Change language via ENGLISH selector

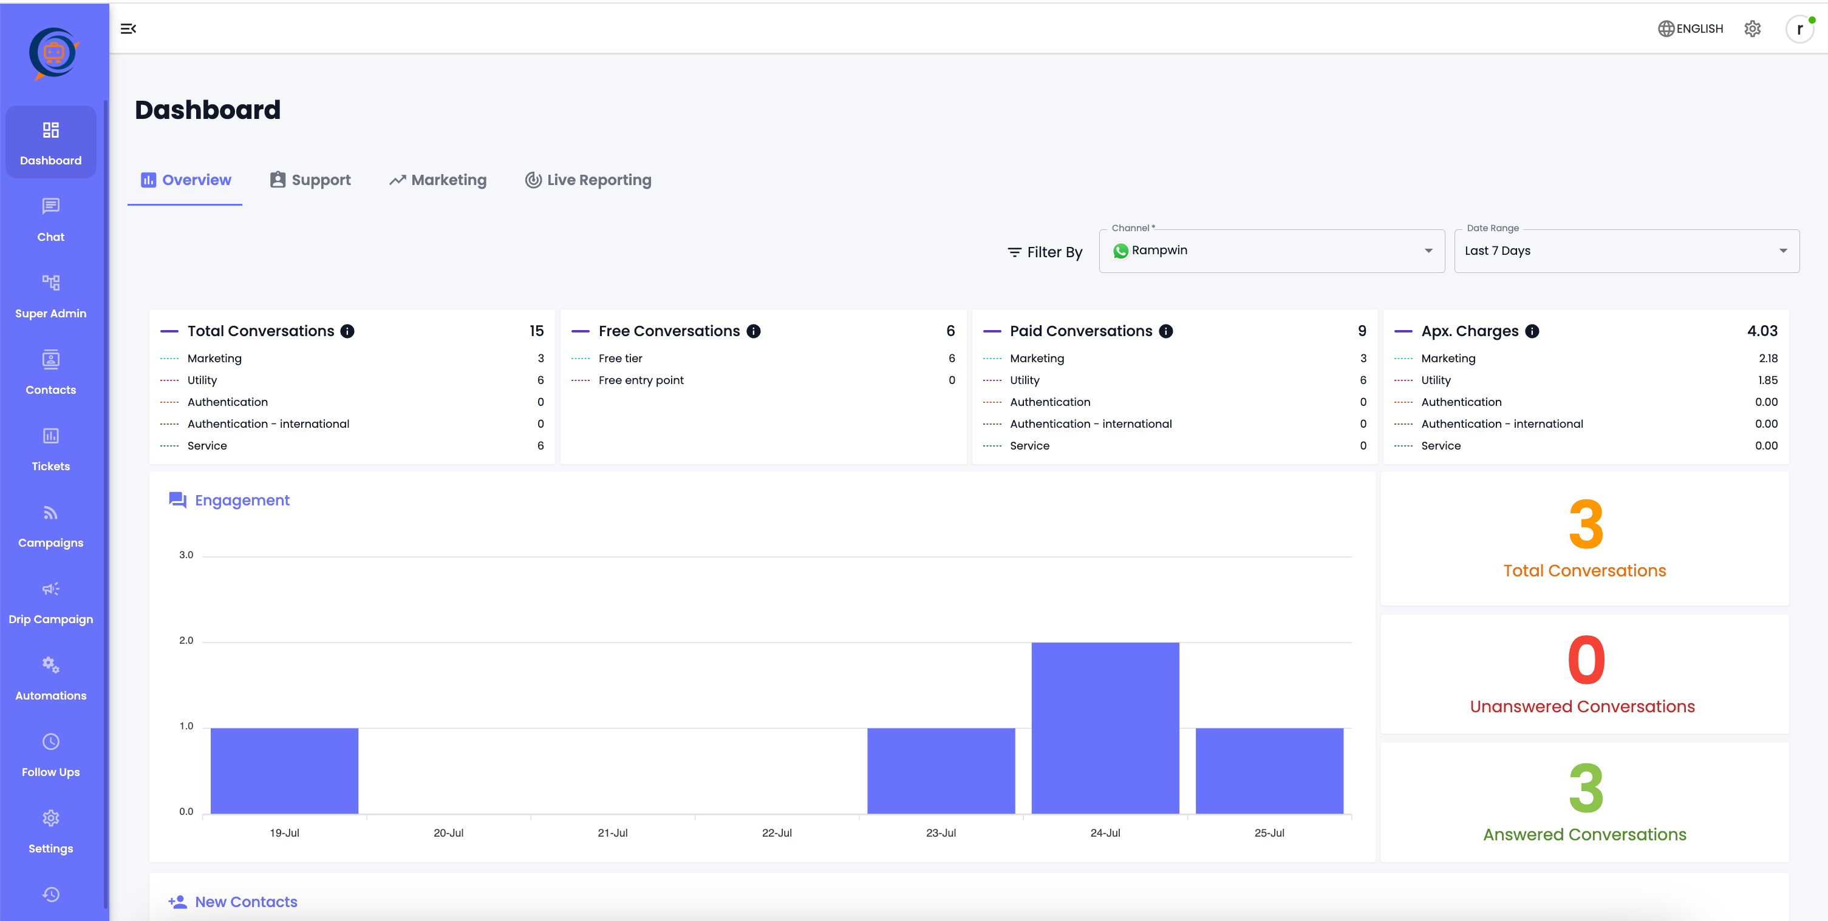tap(1690, 29)
